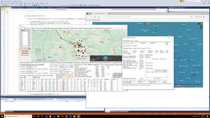Go to browser home page
The height and width of the screenshot is (118, 210).
click(99, 17)
